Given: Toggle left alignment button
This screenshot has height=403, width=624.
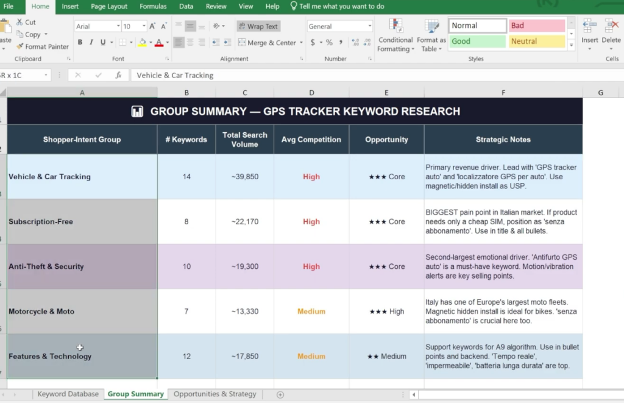Looking at the screenshot, I should tap(179, 42).
